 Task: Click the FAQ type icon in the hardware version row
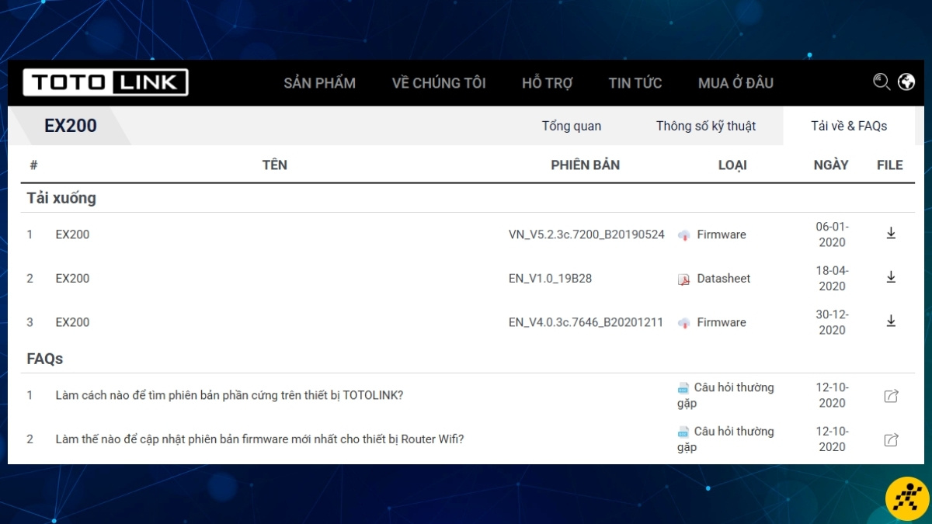[x=683, y=387]
